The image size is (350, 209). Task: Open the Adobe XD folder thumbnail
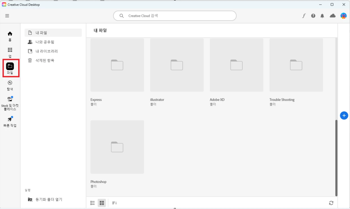click(237, 65)
